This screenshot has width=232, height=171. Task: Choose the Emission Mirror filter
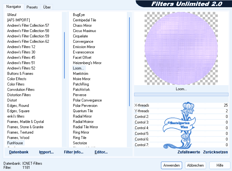point(84,47)
